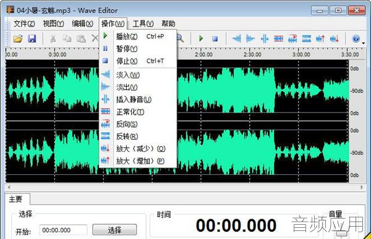Open the 文件 menu
Screen dimensions: 371x239
(24, 23)
